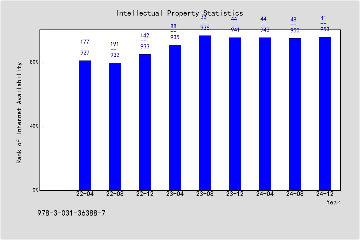This screenshot has height=240, width=360.
Task: Click the 0% y-axis tick label
Action: [x=35, y=190]
